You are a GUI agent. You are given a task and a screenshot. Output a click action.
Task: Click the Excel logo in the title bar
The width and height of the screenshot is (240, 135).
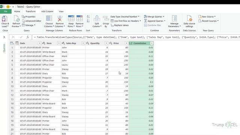click(1, 7)
